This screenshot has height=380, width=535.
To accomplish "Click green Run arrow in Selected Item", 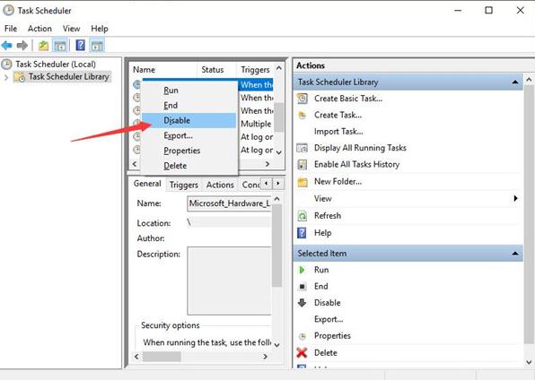I will (302, 270).
